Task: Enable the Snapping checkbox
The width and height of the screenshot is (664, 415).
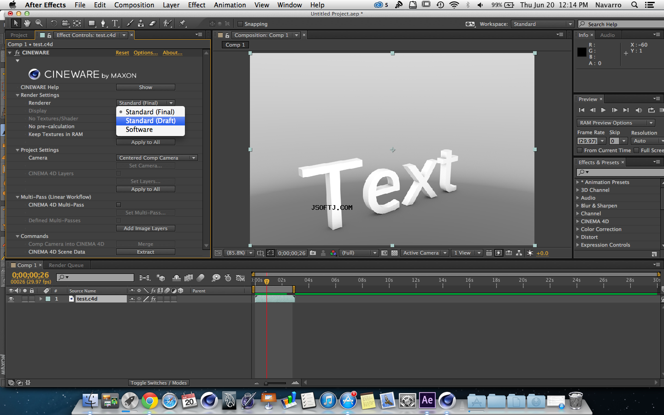Action: pos(240,24)
